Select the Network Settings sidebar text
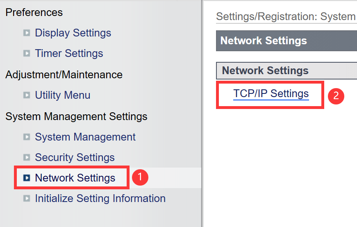This screenshot has height=227, width=357. [75, 178]
